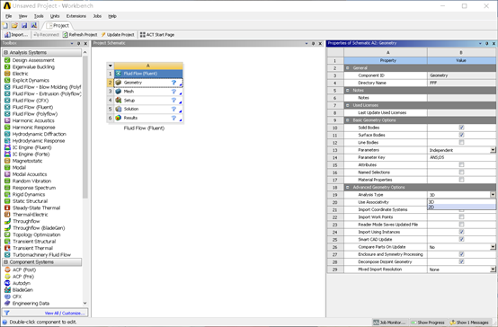498x327 pixels.
Task: Open the Analysis Type dropdown arrow
Action: point(493,195)
